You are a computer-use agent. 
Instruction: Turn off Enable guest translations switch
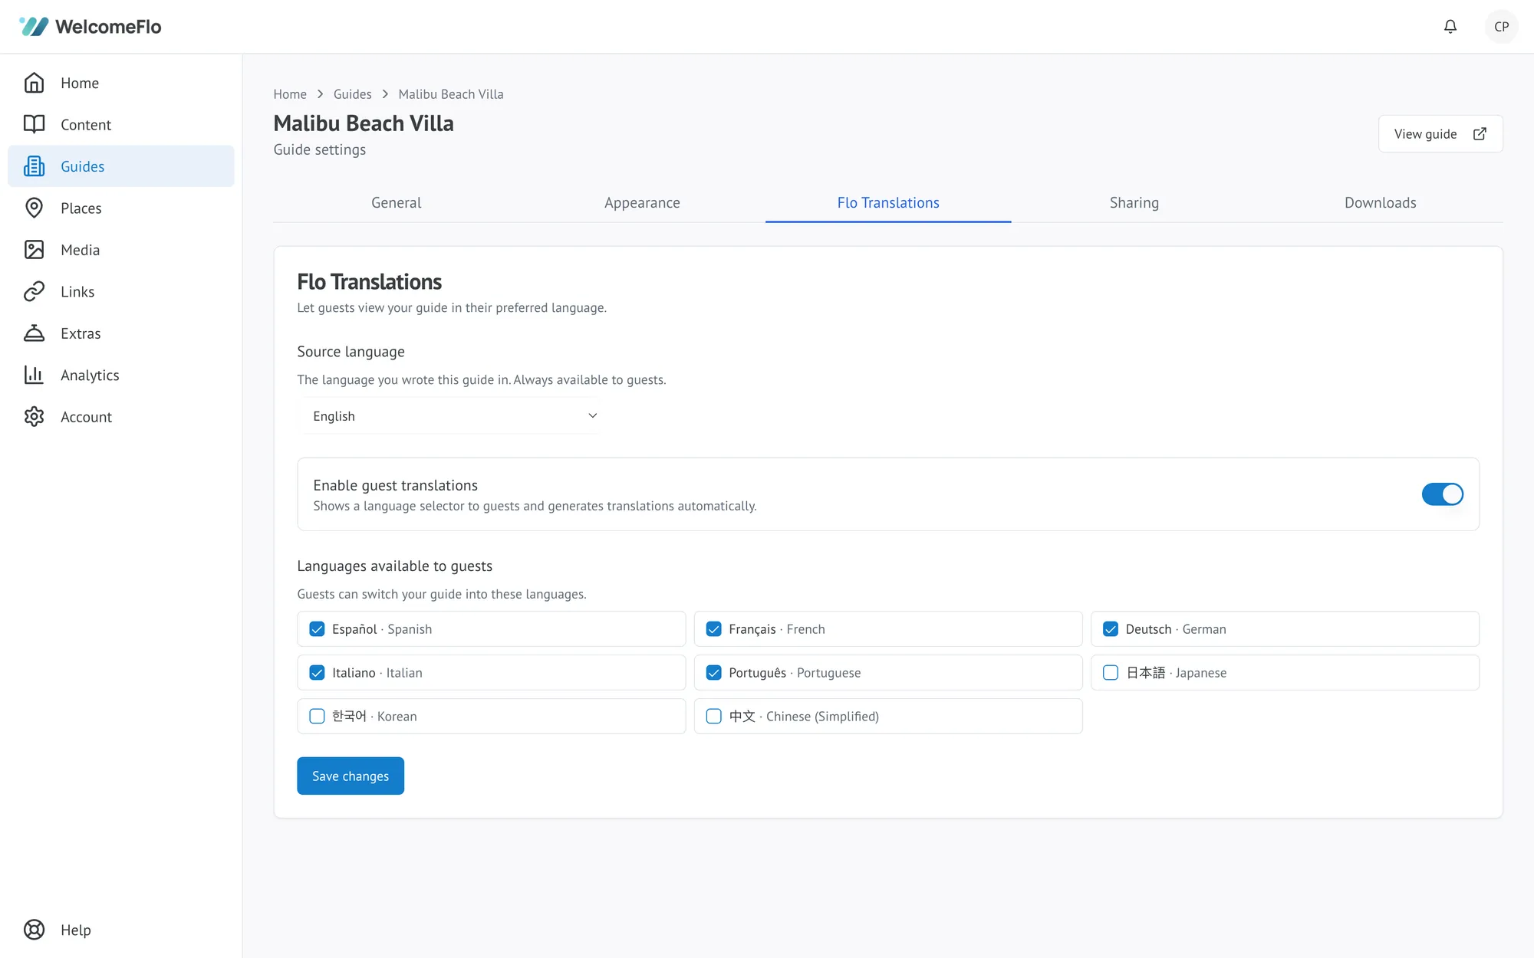click(x=1442, y=494)
